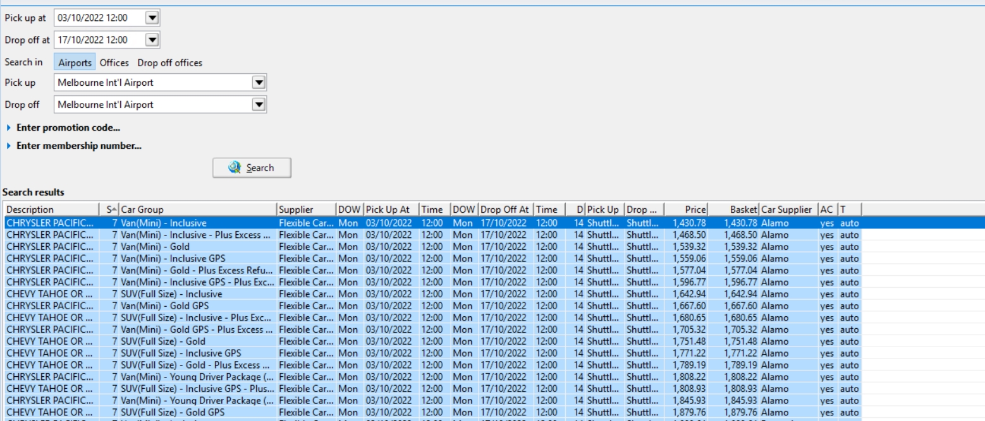Image resolution: width=985 pixels, height=421 pixels.
Task: Click price 1,577.04 in Price column
Action: click(x=689, y=270)
